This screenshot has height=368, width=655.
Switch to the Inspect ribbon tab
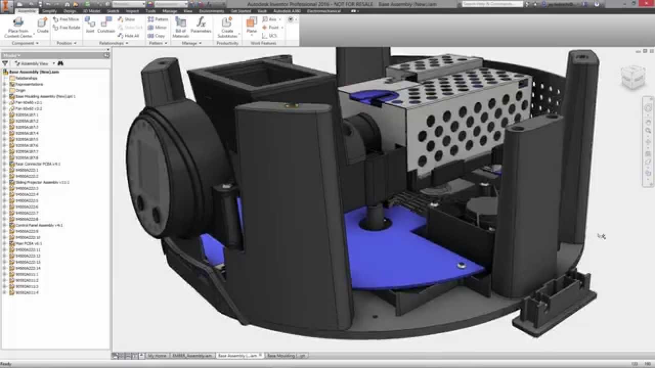pyautogui.click(x=132, y=11)
